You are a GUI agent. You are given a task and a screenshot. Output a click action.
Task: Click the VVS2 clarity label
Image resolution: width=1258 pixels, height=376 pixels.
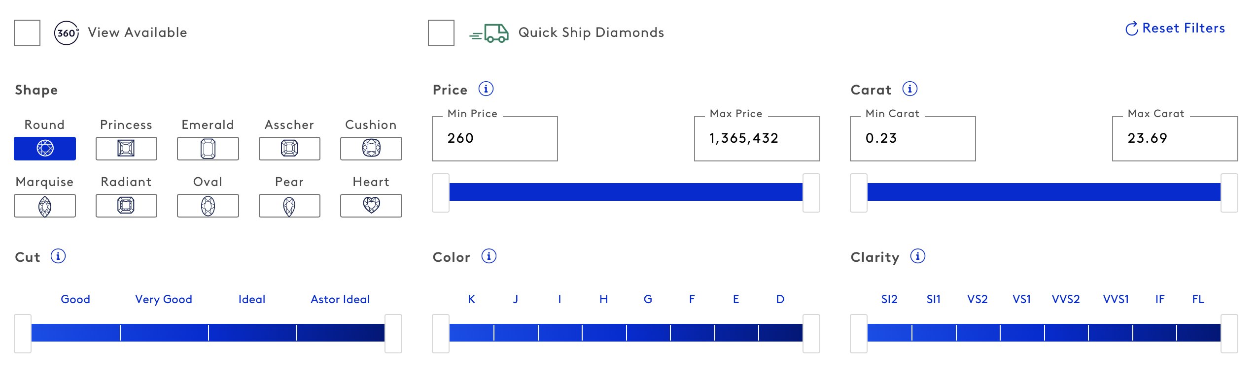(1066, 299)
